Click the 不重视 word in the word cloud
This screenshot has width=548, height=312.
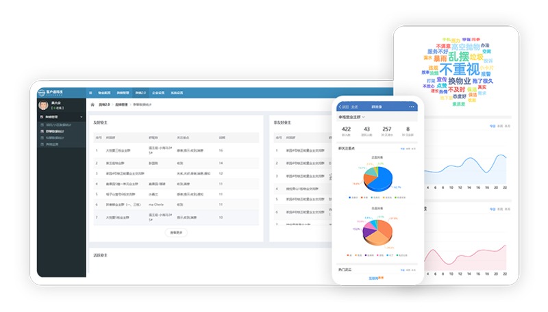click(458, 69)
